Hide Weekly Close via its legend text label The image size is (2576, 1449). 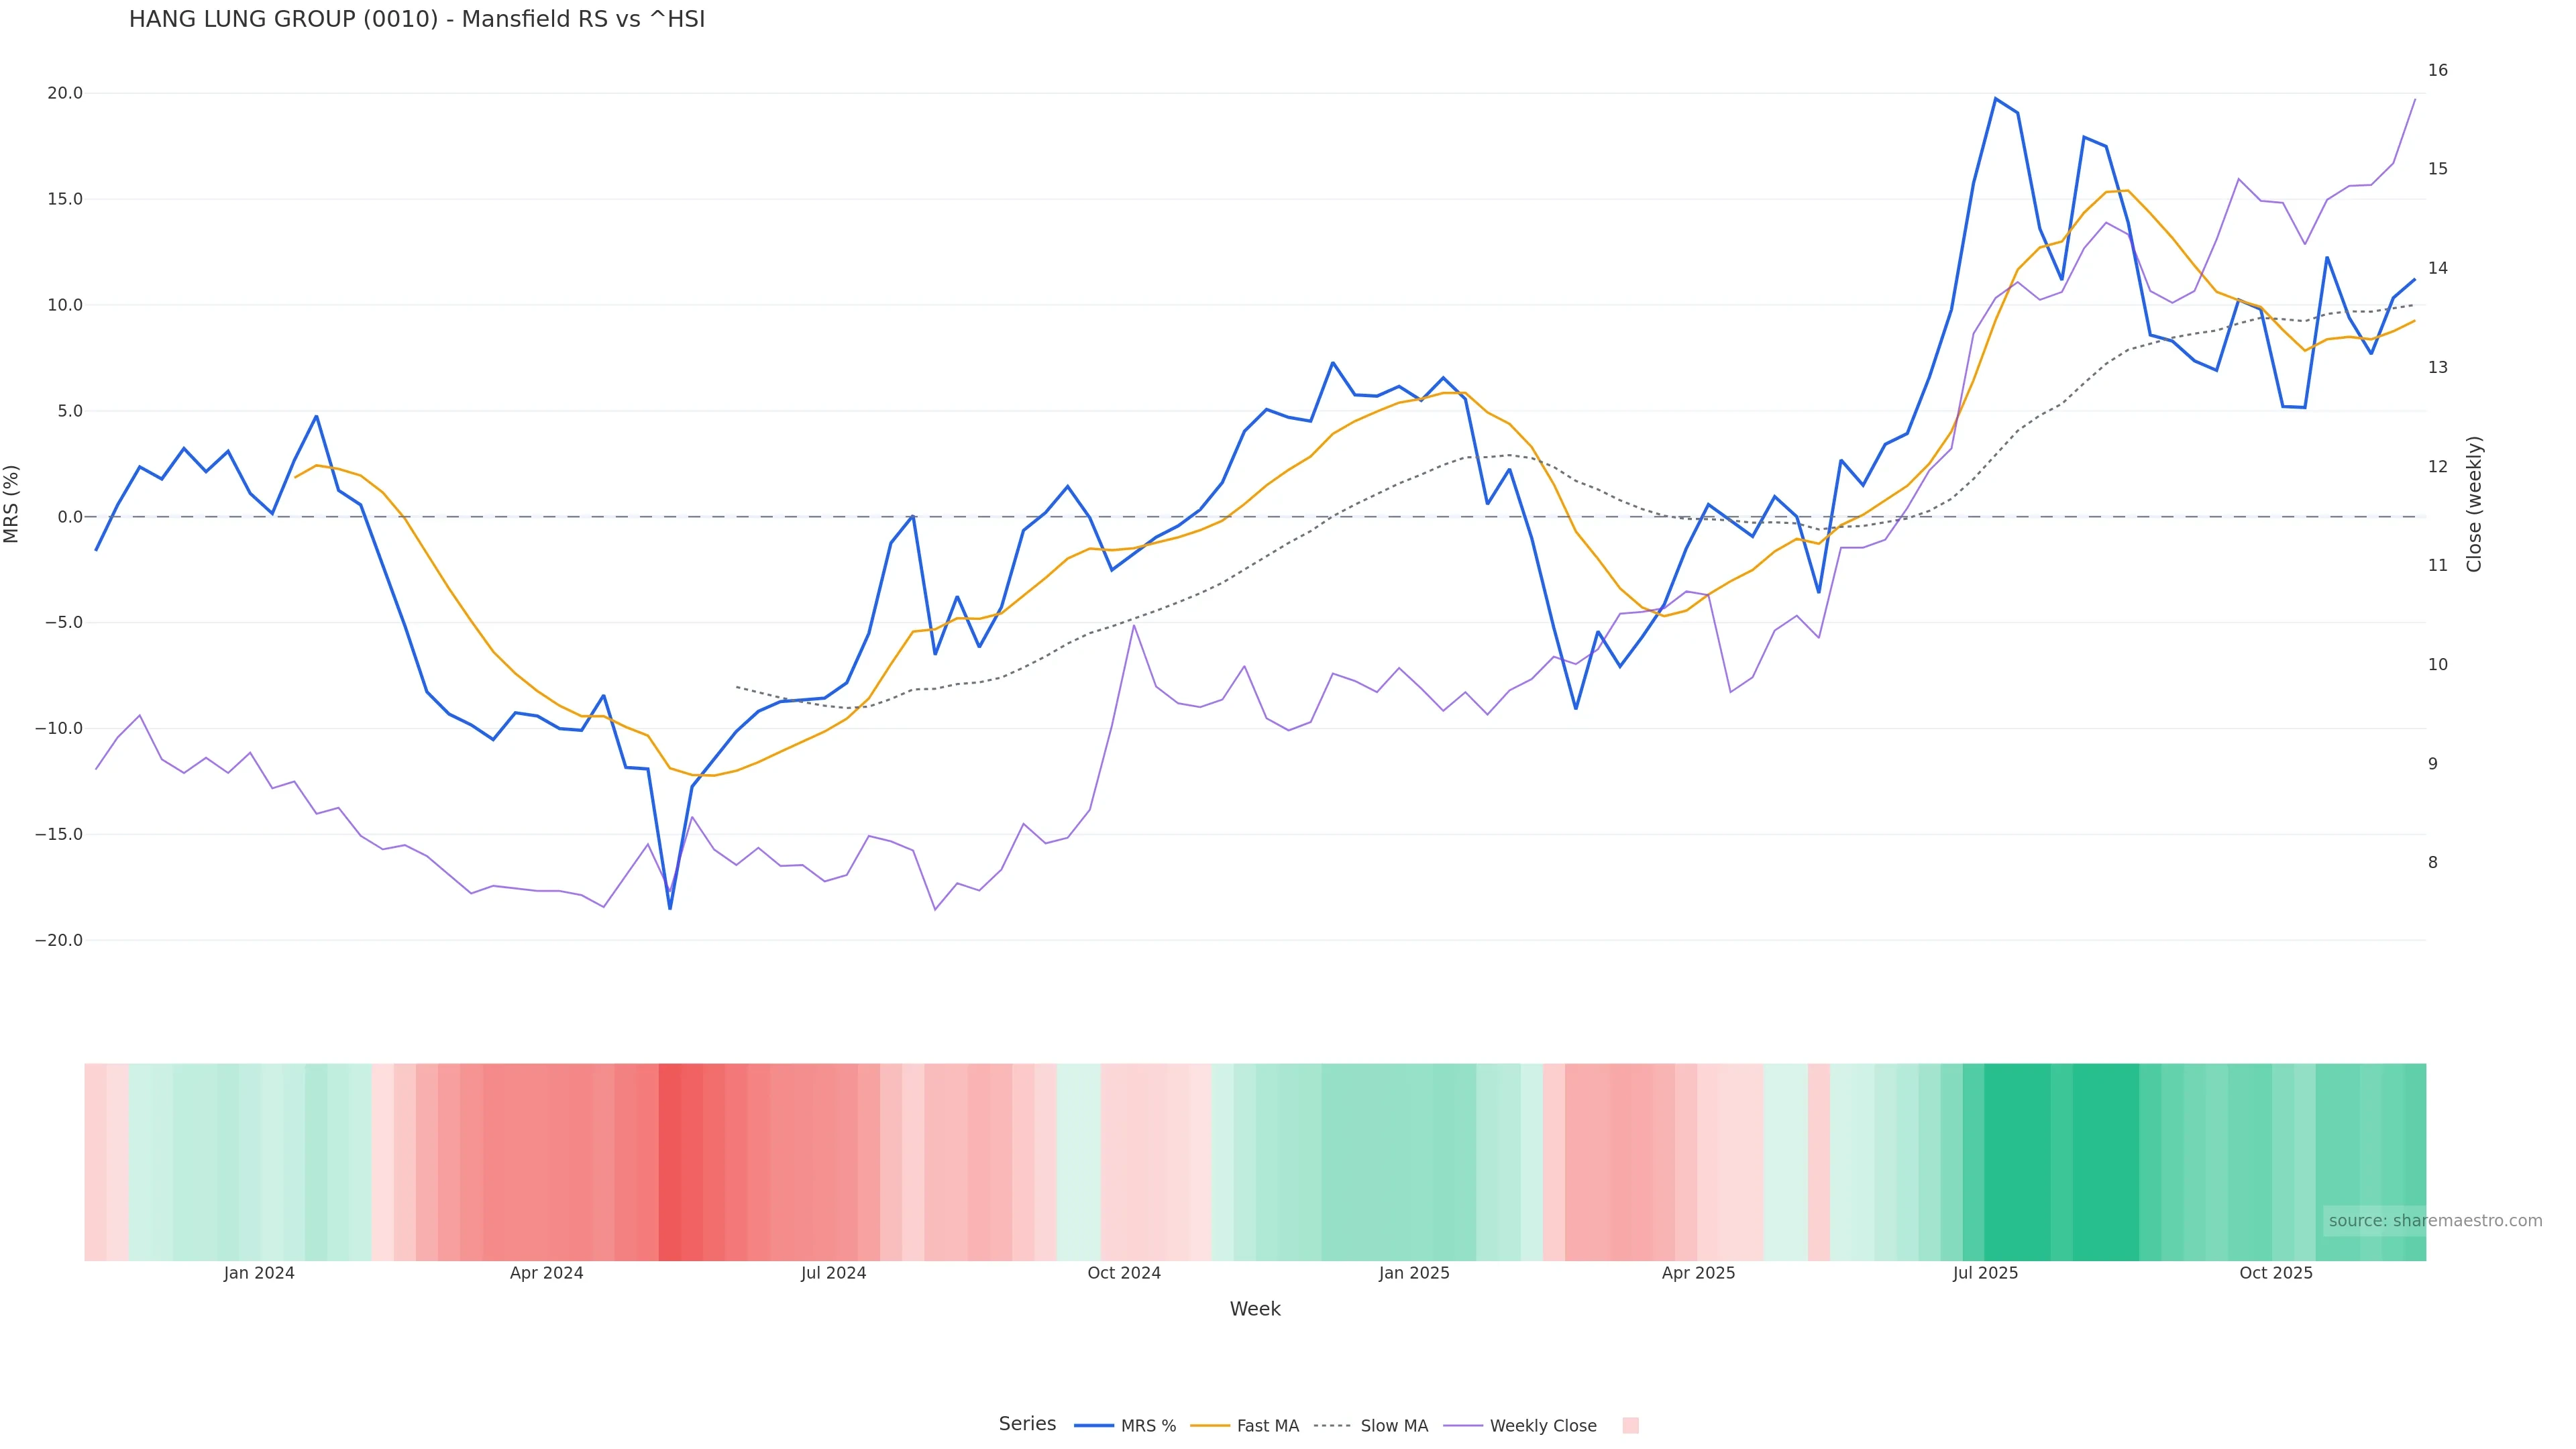pos(1543,1426)
